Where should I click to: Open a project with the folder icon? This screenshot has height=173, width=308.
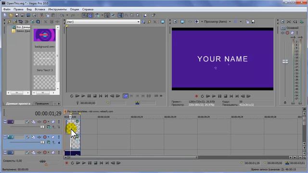[x=11, y=15]
